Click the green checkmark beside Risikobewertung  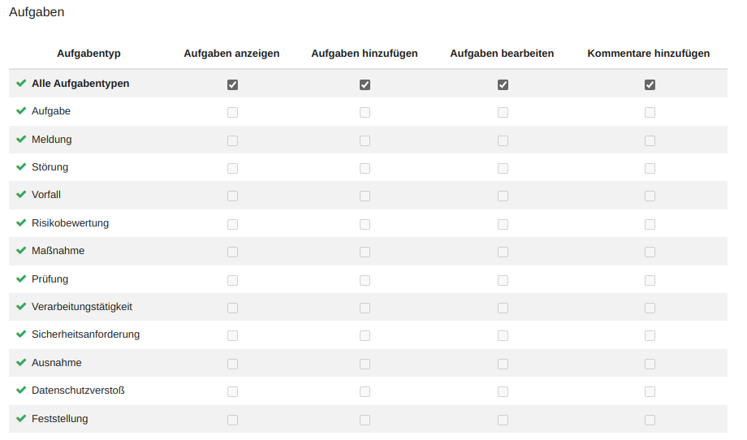click(21, 223)
